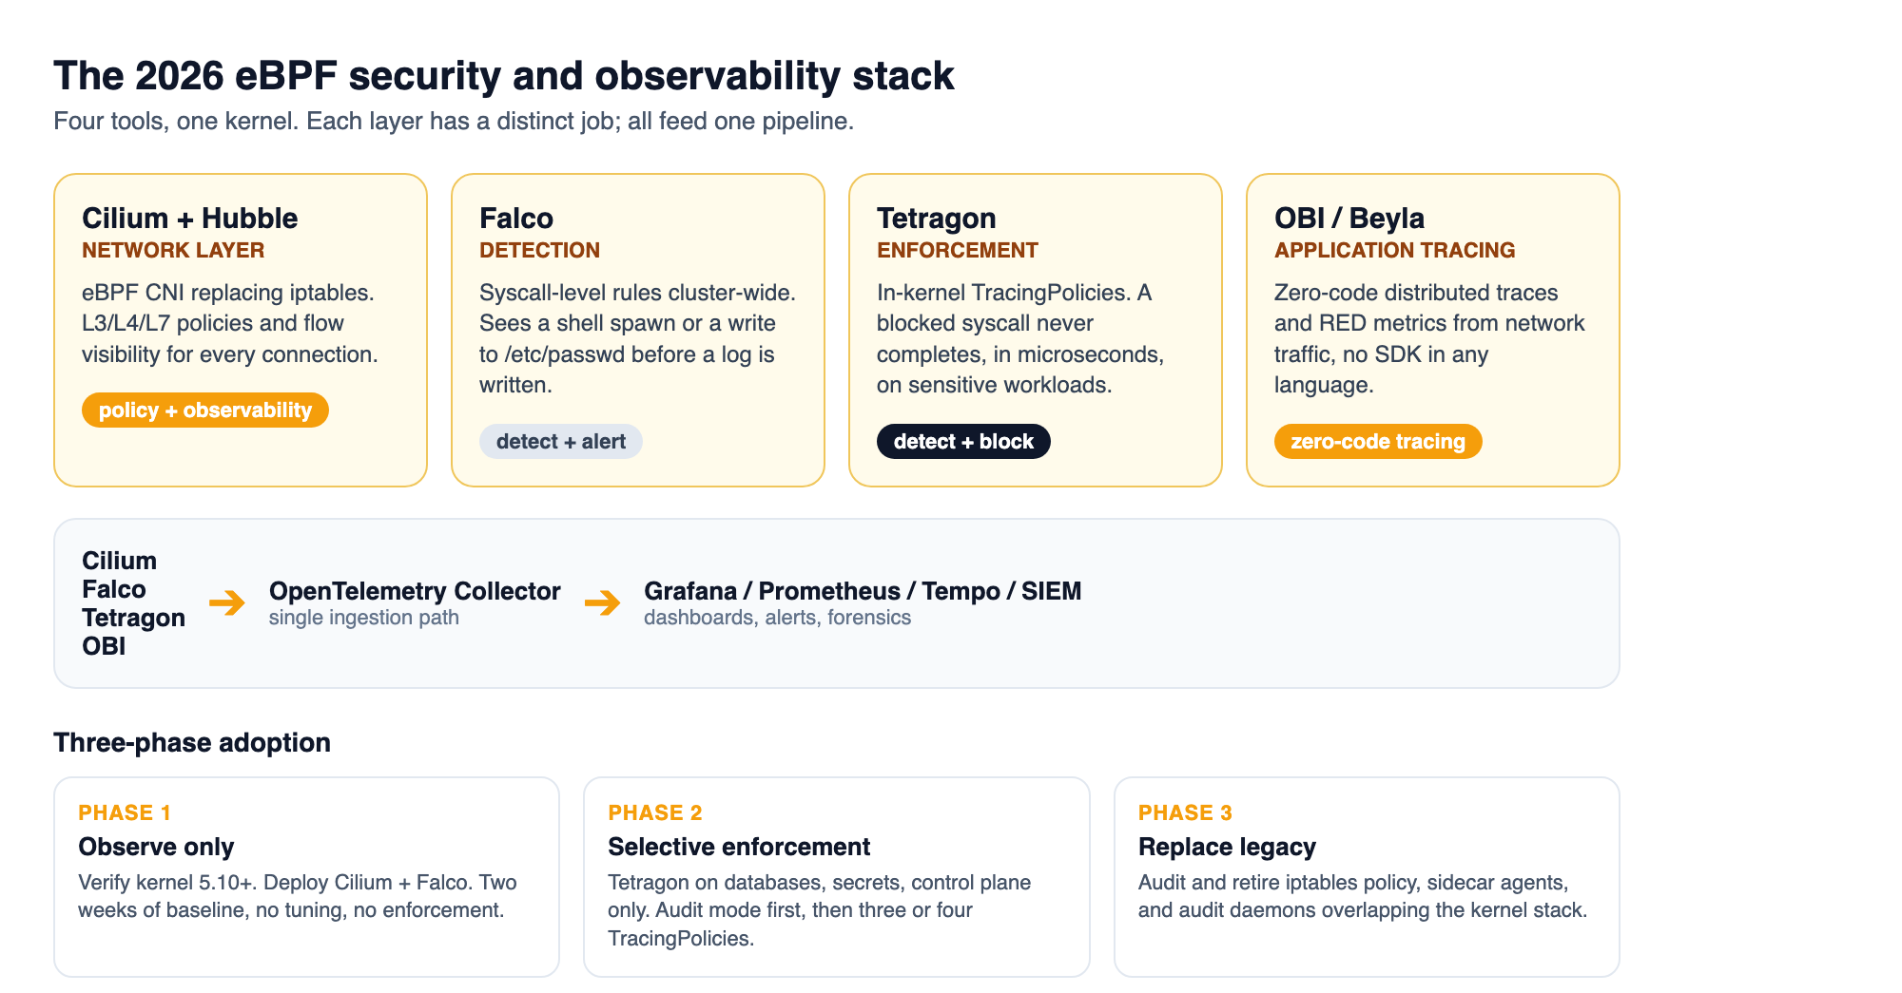This screenshot has height=993, width=1902.
Task: Click the main title 'The 2026 eBPF security' heading
Action: click(x=503, y=76)
